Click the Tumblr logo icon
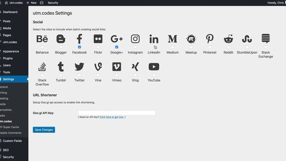286x161 pixels. pyautogui.click(x=61, y=67)
